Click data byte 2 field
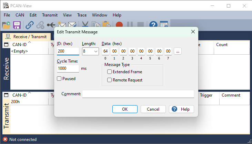This screenshot has height=144, width=252. [123, 51]
